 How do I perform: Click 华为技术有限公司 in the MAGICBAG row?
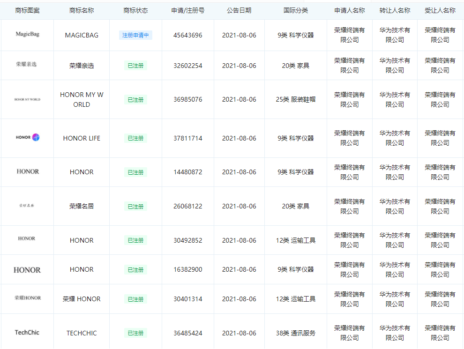pyautogui.click(x=395, y=35)
